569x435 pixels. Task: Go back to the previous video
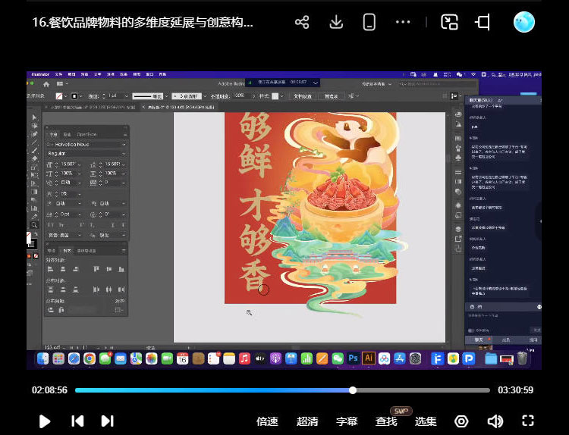point(77,421)
